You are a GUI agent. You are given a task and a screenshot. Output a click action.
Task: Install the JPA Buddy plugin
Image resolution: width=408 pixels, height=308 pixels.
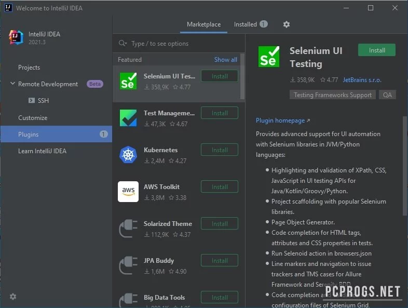coord(220,261)
